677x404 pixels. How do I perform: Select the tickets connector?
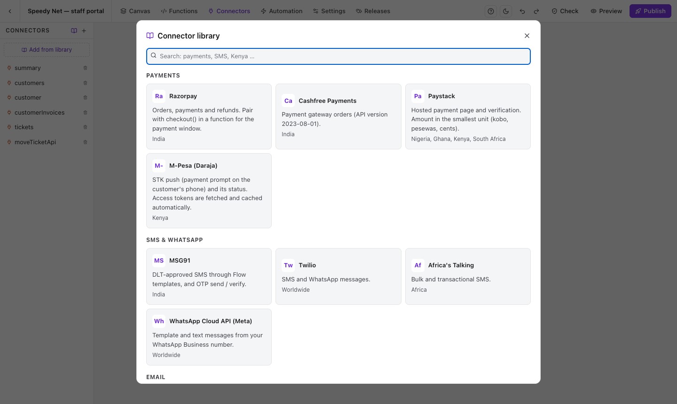tap(47, 127)
